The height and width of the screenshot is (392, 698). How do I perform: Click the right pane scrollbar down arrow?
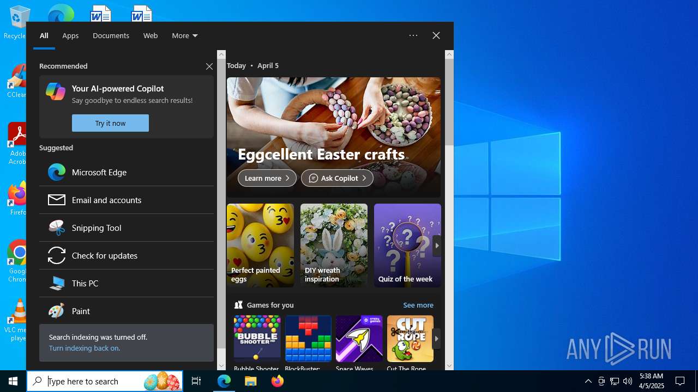449,366
